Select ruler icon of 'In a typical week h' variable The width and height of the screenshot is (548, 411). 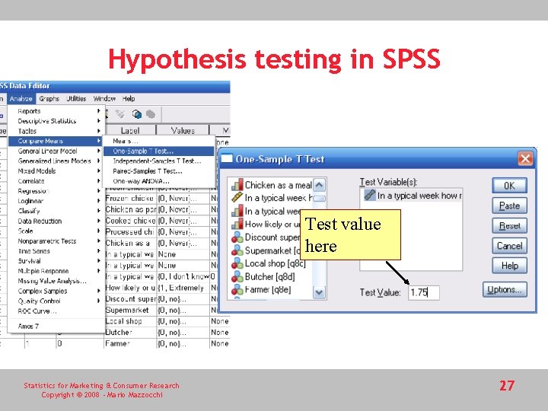click(x=237, y=198)
